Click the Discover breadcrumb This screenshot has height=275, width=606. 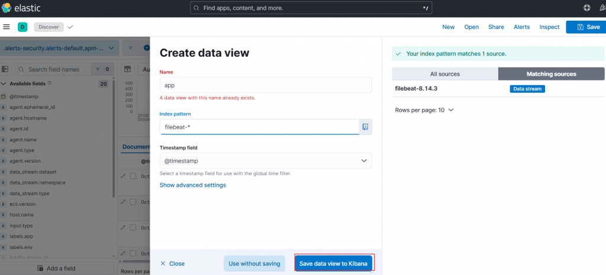49,27
